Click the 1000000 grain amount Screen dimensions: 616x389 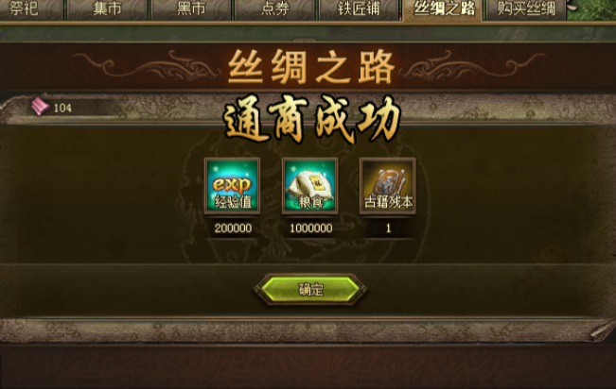click(310, 228)
